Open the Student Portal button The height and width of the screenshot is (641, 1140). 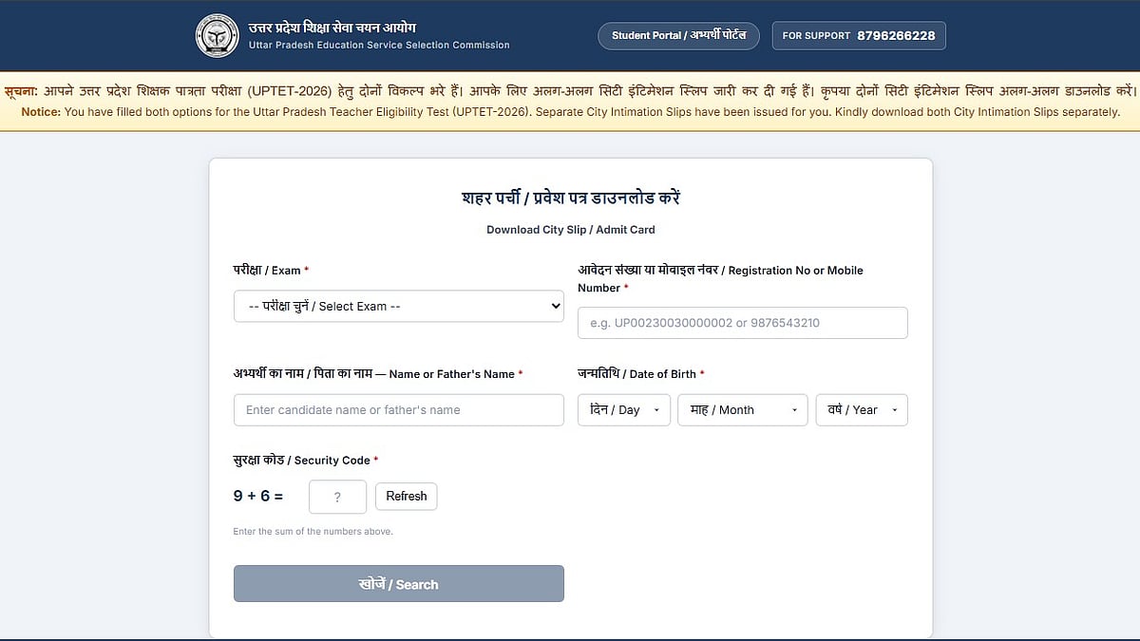click(x=678, y=36)
